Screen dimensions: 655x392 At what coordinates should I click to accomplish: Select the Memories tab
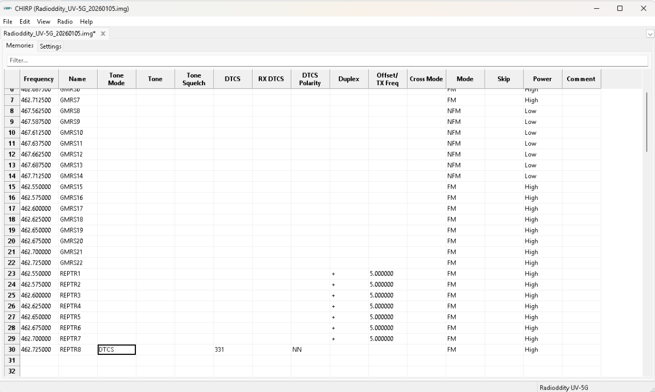(20, 46)
